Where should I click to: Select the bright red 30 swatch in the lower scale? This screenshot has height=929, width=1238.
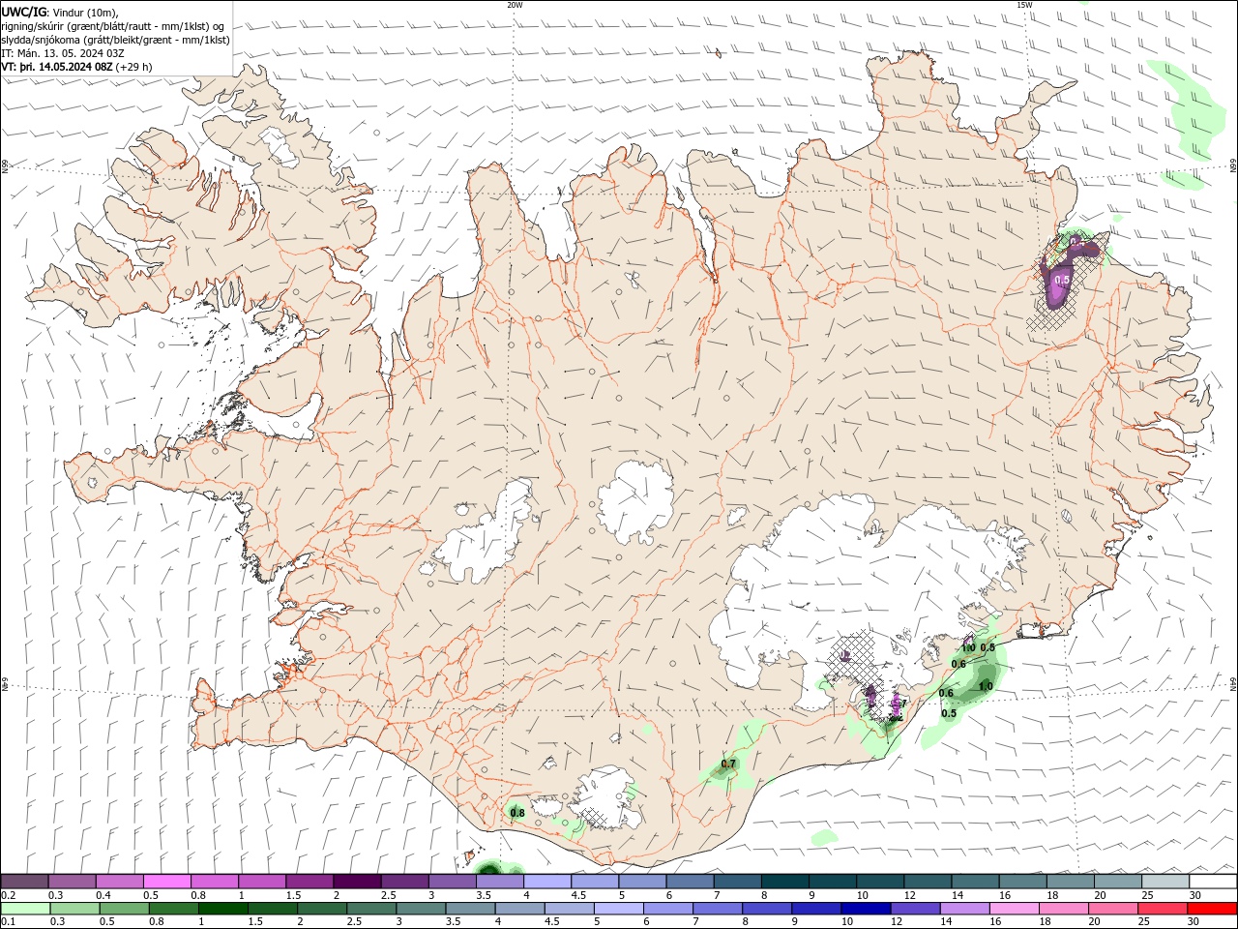[x=1213, y=909]
